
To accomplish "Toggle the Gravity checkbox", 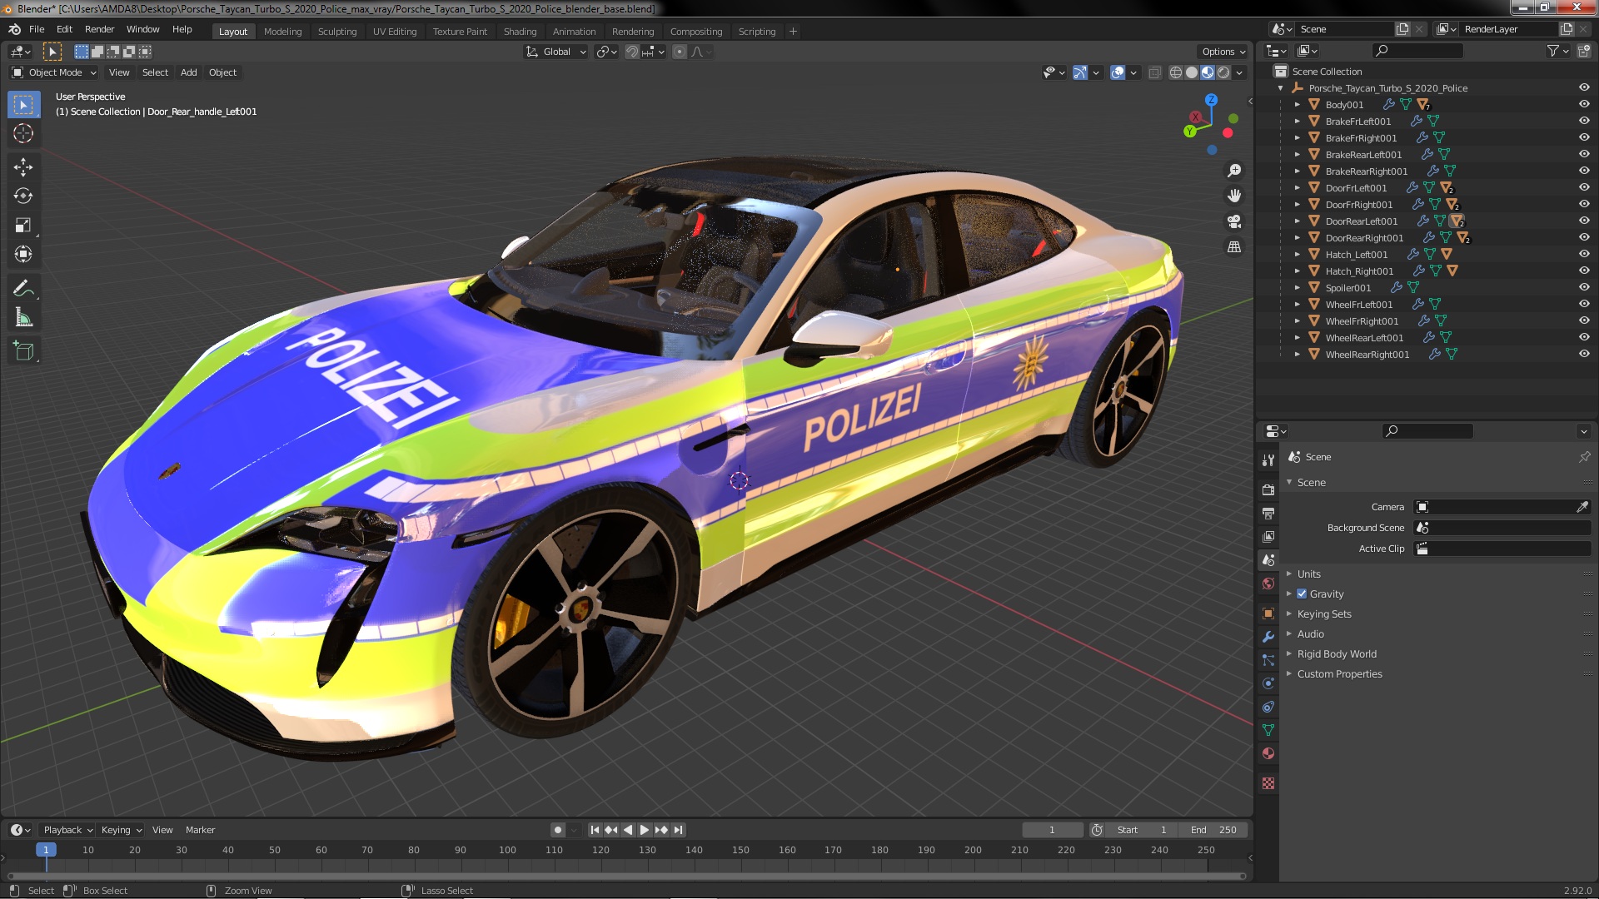I will (1302, 594).
